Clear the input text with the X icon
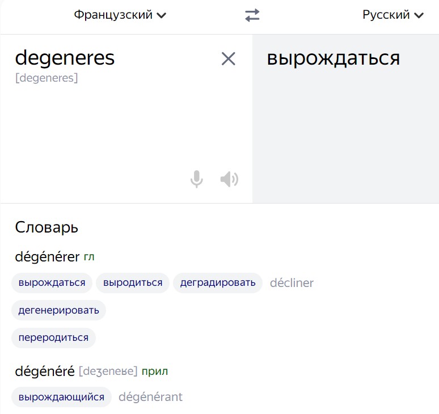 pos(228,59)
